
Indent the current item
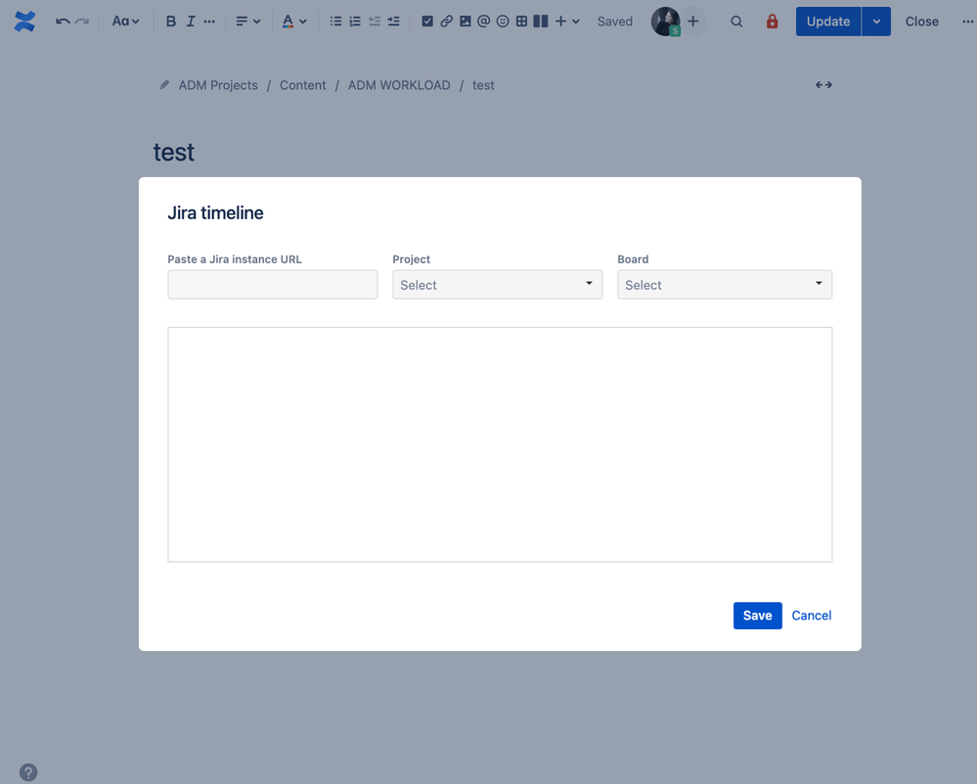point(394,22)
